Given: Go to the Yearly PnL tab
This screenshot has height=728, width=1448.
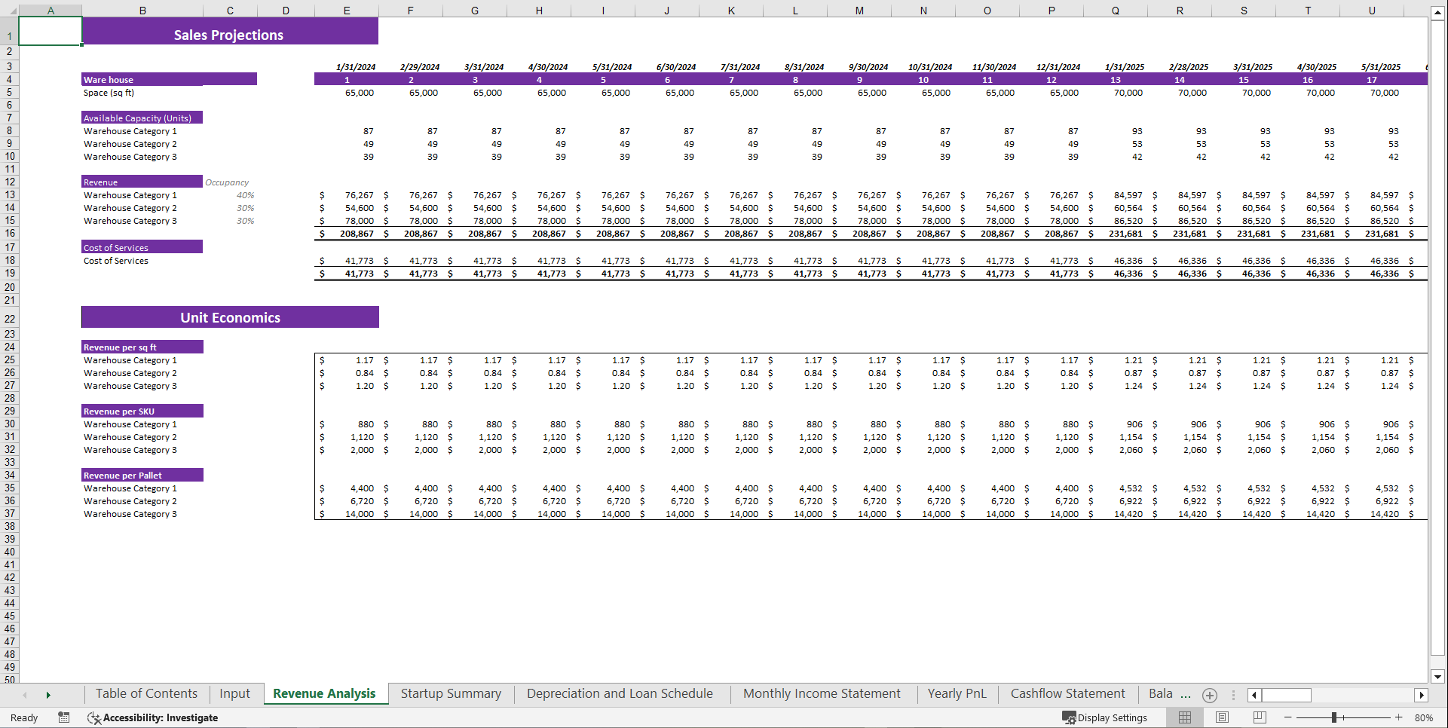Looking at the screenshot, I should tap(957, 693).
